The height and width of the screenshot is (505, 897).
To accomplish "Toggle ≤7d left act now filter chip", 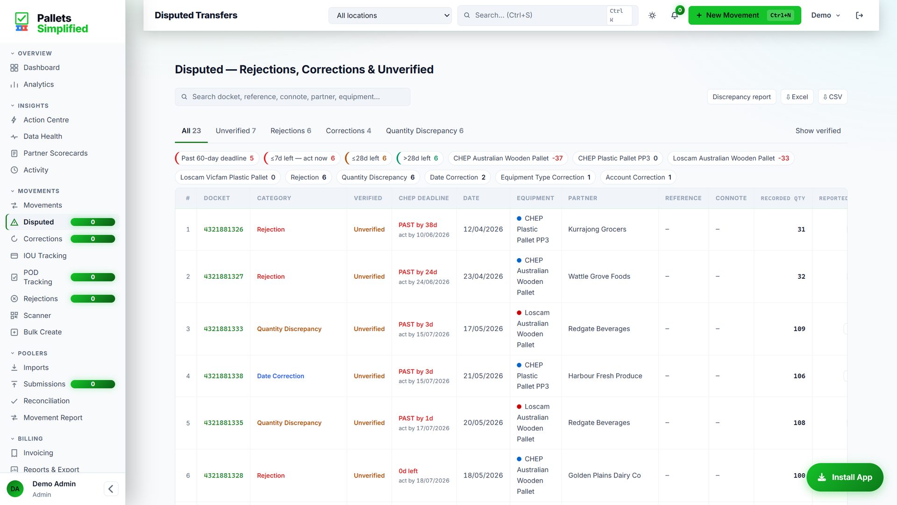I will coord(302,159).
